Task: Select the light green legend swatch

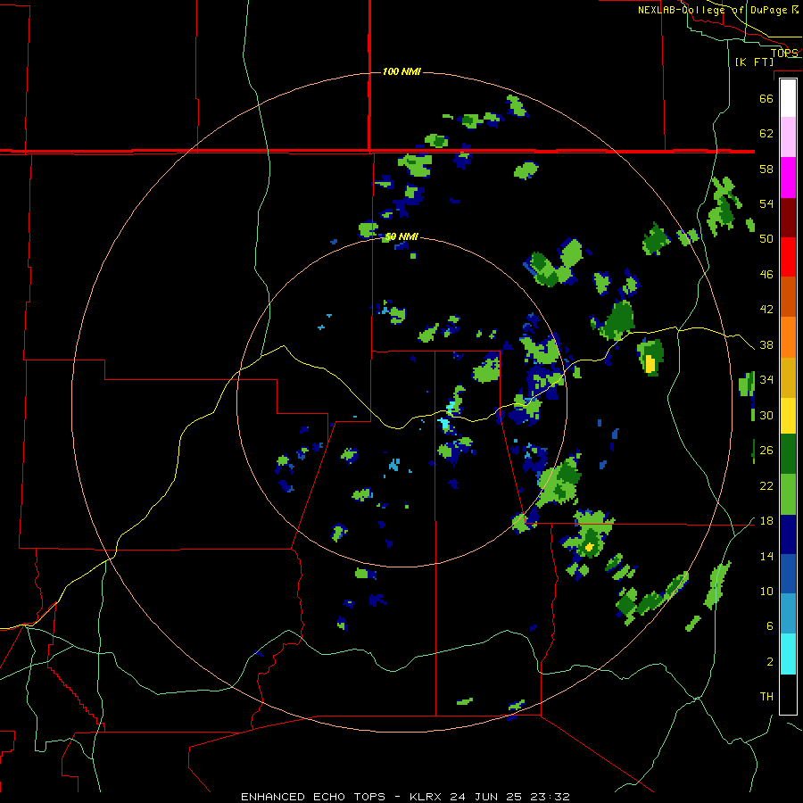Action: click(788, 494)
